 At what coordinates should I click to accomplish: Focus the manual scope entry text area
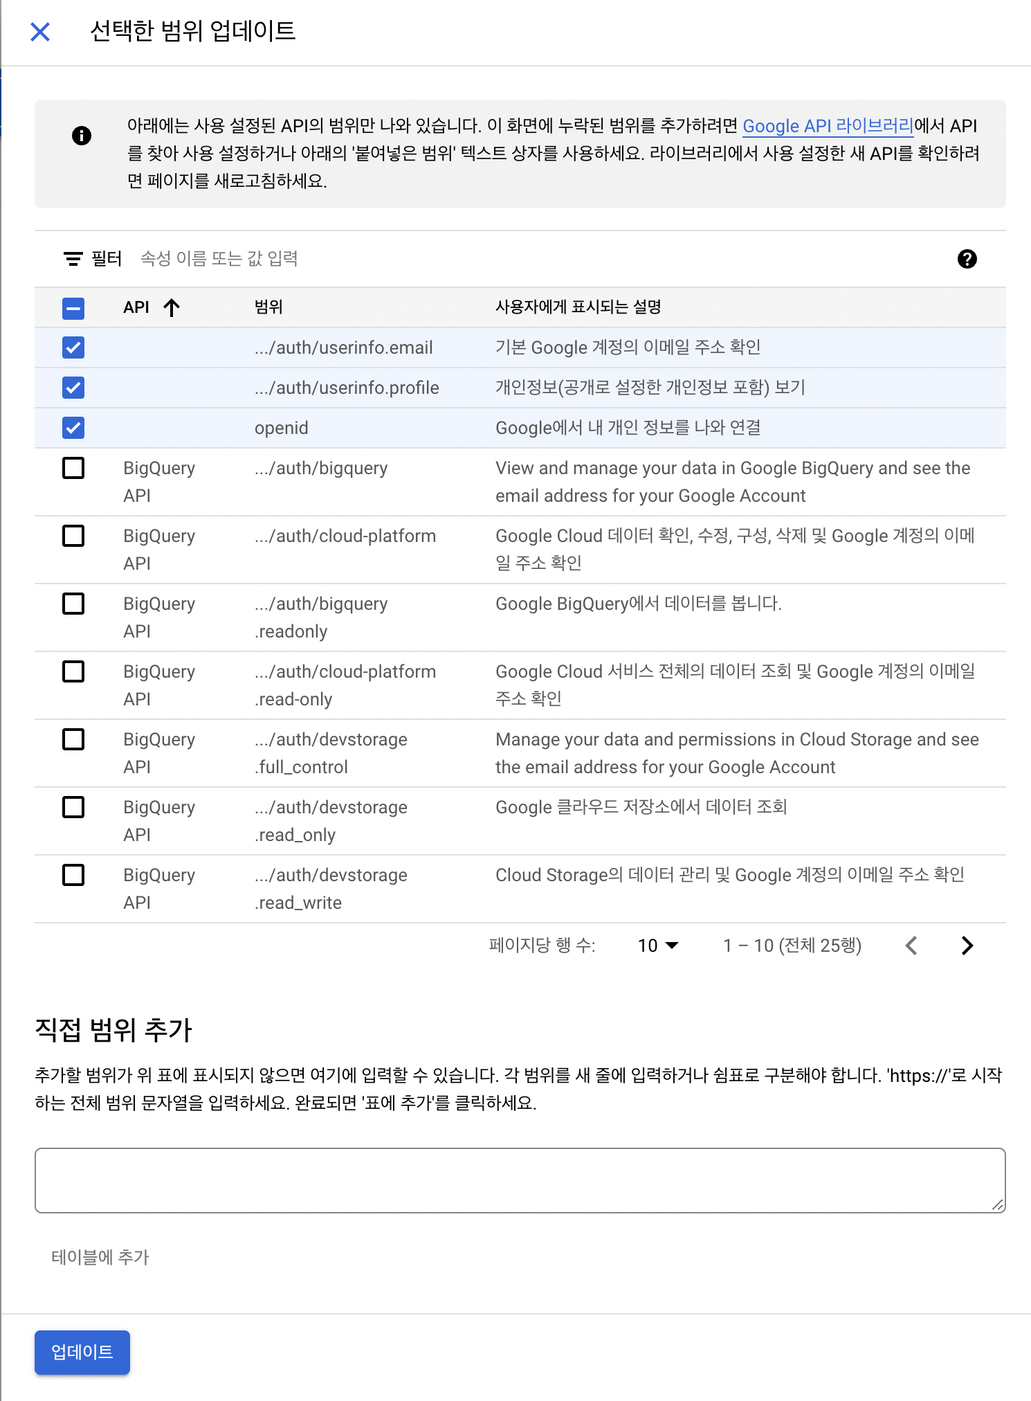click(520, 1180)
